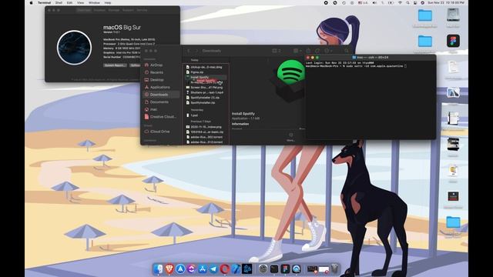Select the Install Spotify file row
This screenshot has width=493, height=277.
point(206,77)
